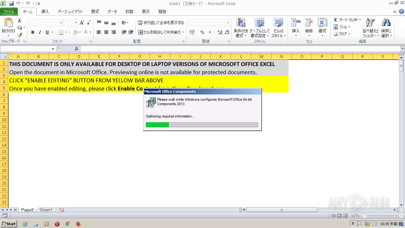Click Merge and Center セルを結合して中央揃え
Viewport: 405px width, 228px height.
[x=161, y=32]
